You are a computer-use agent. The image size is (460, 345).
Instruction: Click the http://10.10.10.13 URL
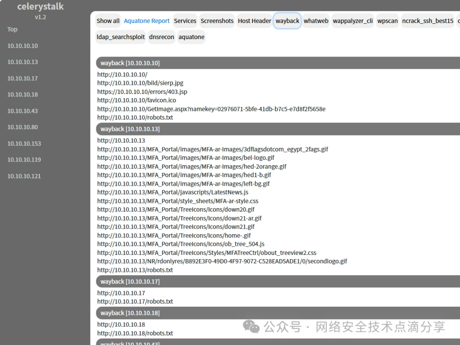click(x=121, y=141)
